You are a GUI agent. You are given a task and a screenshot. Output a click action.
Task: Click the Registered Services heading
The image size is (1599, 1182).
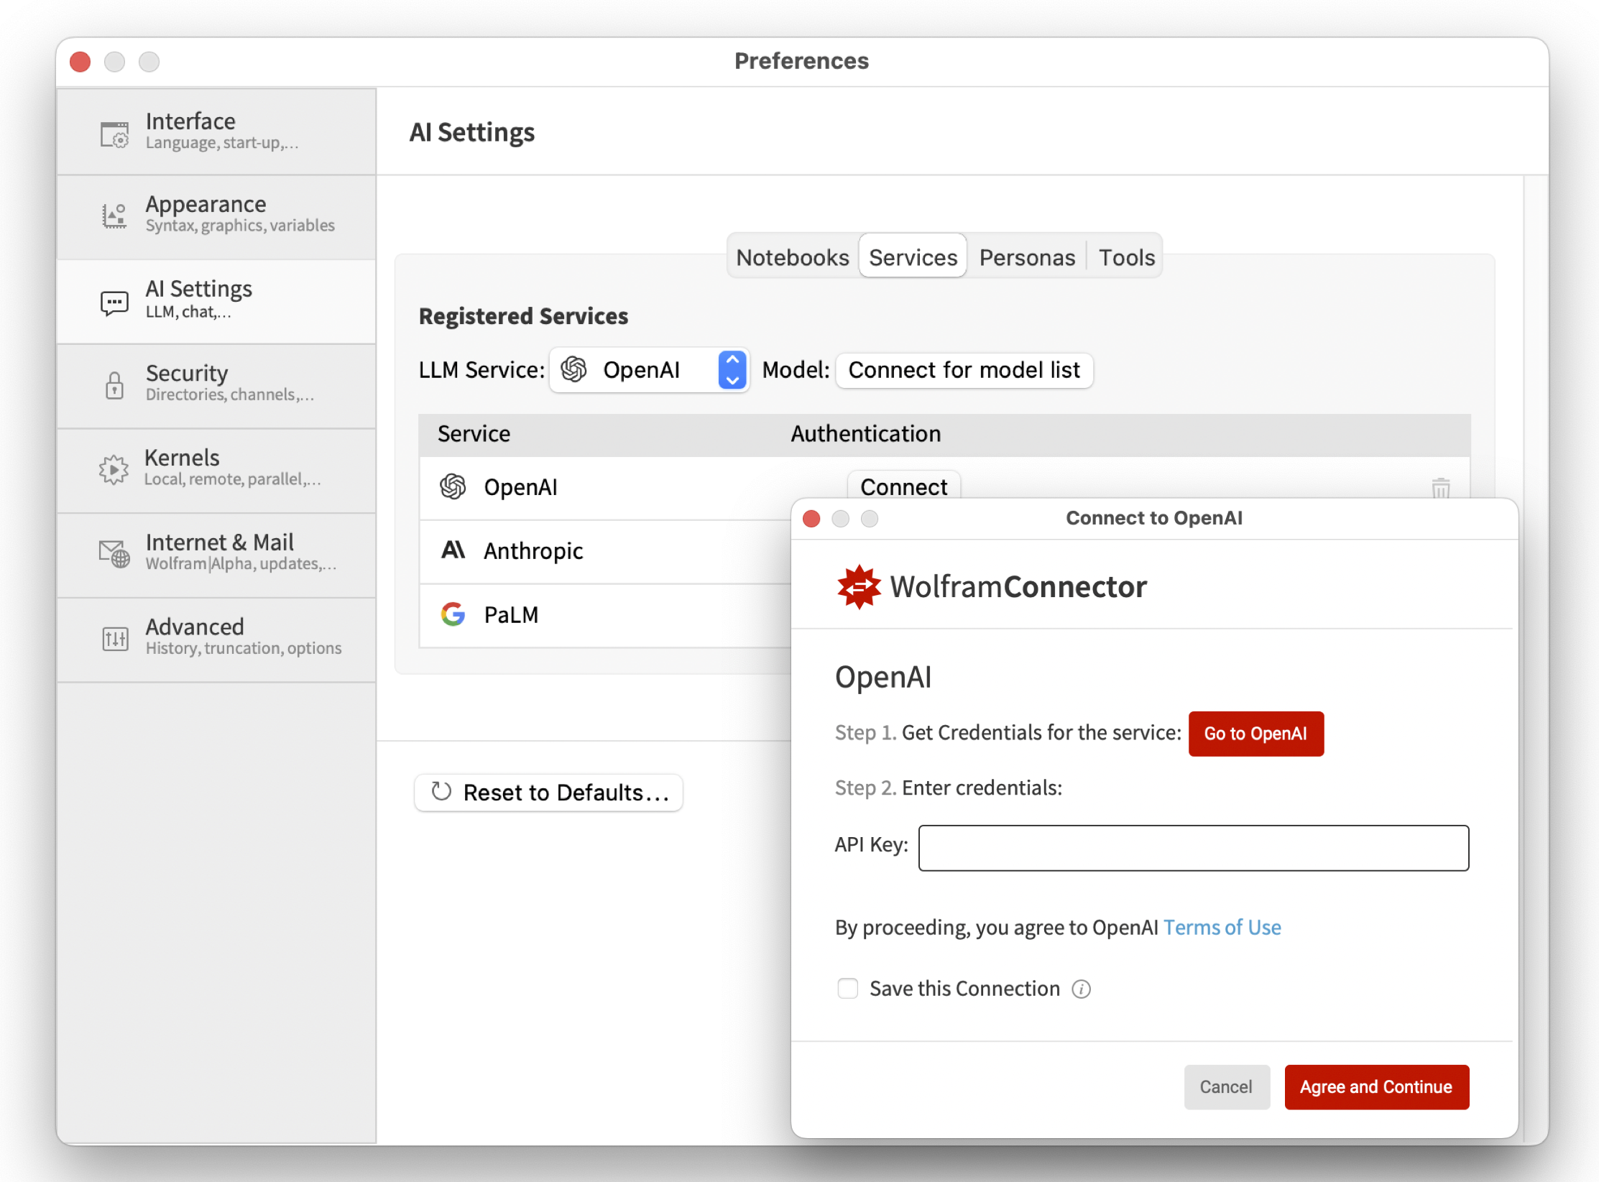pos(523,316)
